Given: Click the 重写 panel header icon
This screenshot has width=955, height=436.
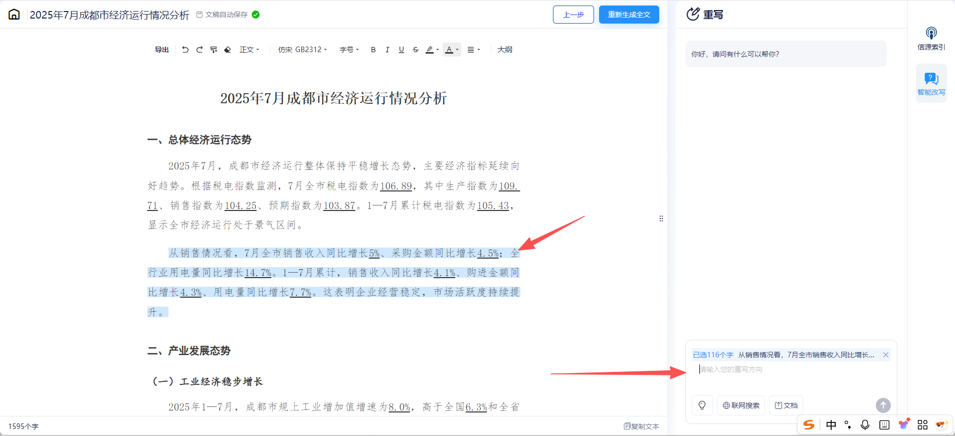Looking at the screenshot, I should click(693, 14).
